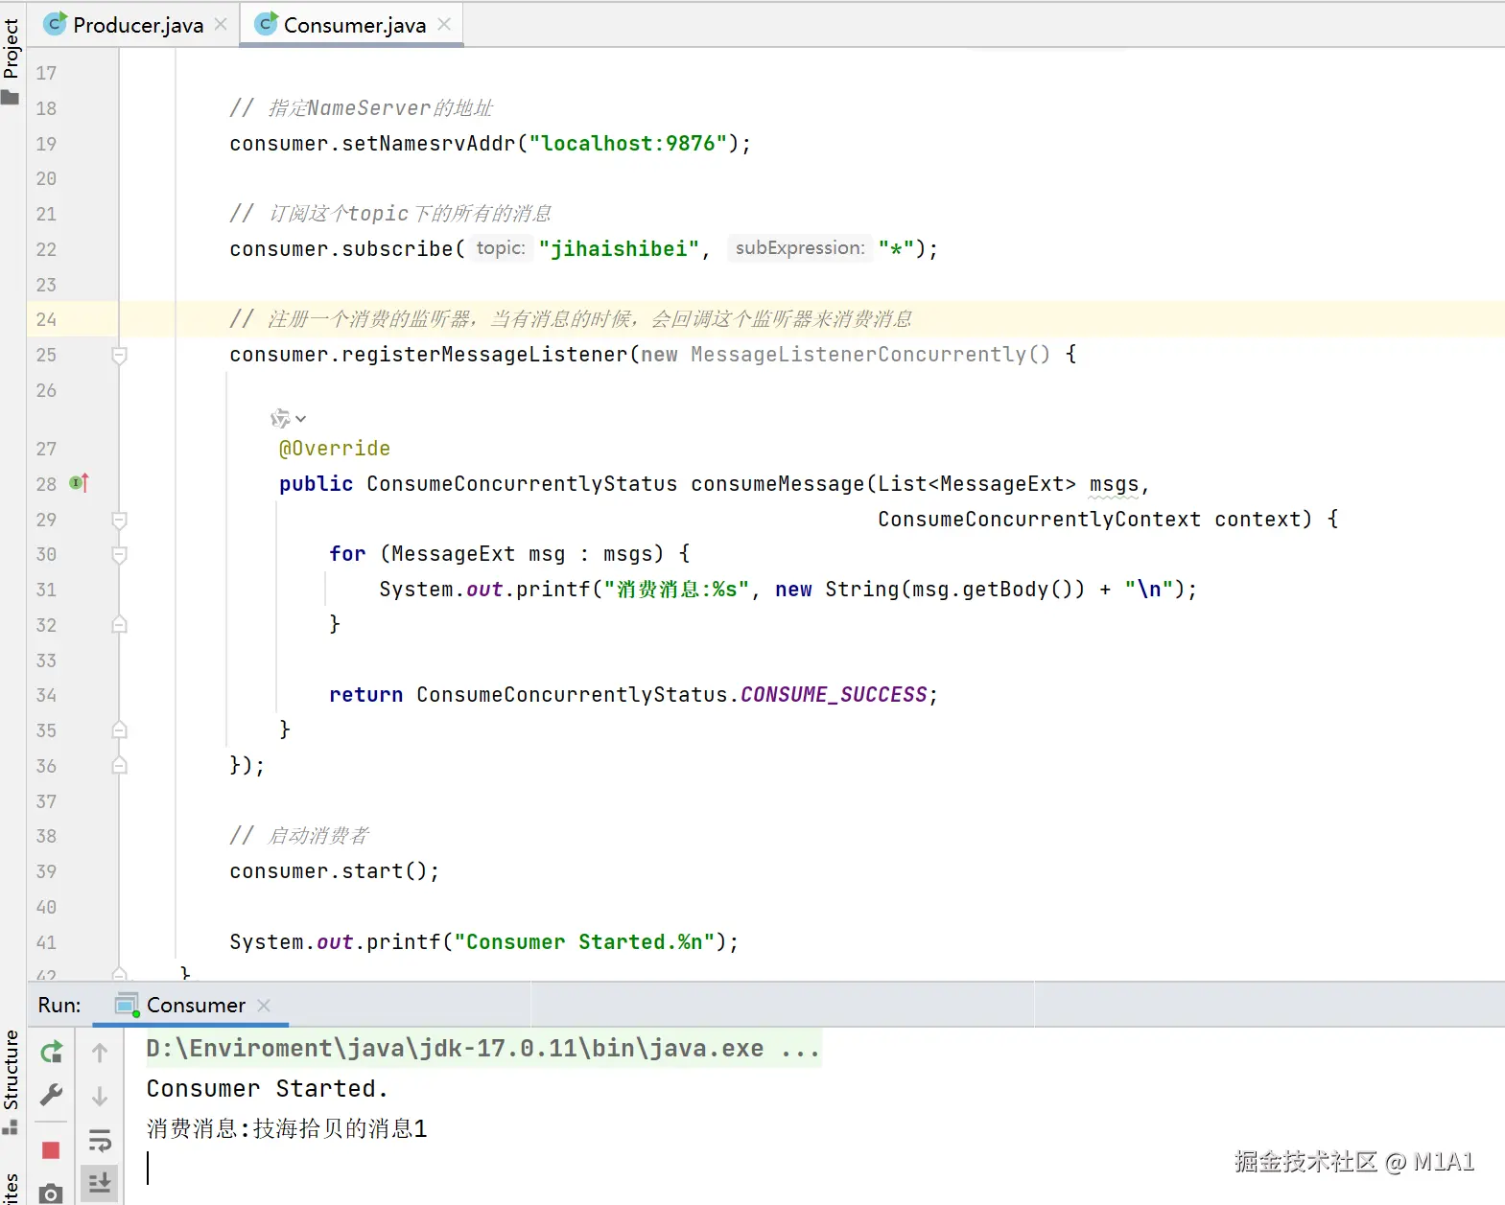
Task: Open the Structure tool window
Action: click(x=11, y=1081)
